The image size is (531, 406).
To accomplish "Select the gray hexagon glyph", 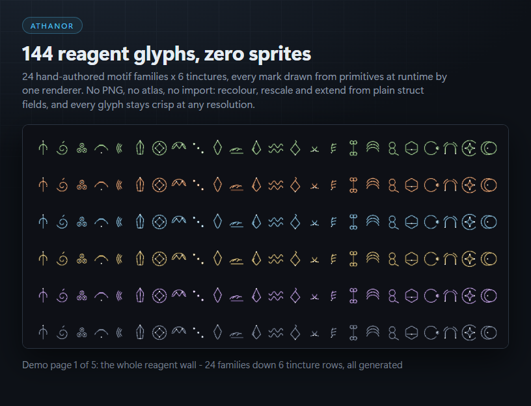I will (x=411, y=333).
